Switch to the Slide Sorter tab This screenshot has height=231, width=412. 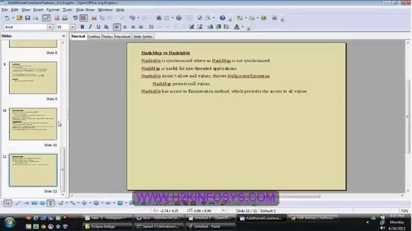tap(143, 37)
